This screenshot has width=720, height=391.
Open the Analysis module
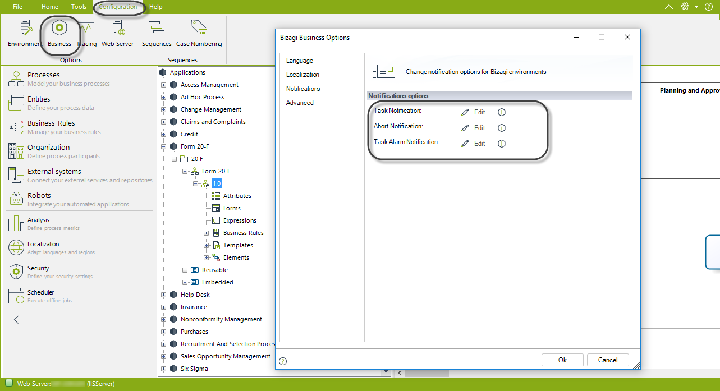(80, 223)
